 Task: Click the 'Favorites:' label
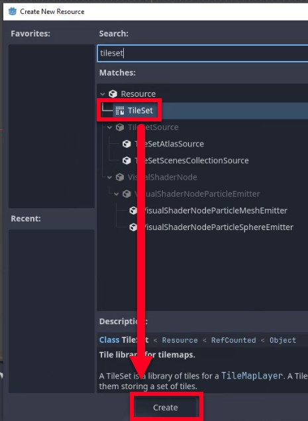(x=30, y=34)
